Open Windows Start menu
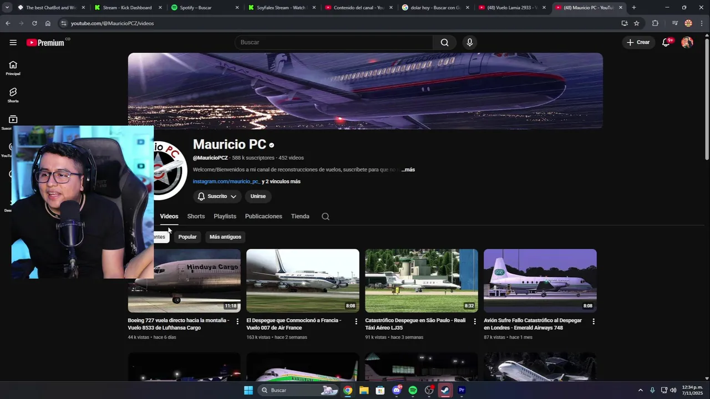Viewport: 710px width, 399px height. [248, 390]
